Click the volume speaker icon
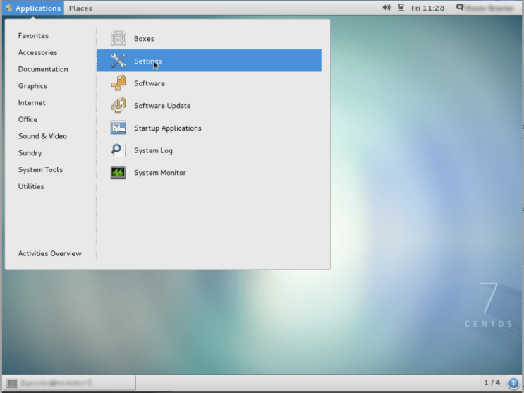Screen dimensions: 524x393 (386, 8)
